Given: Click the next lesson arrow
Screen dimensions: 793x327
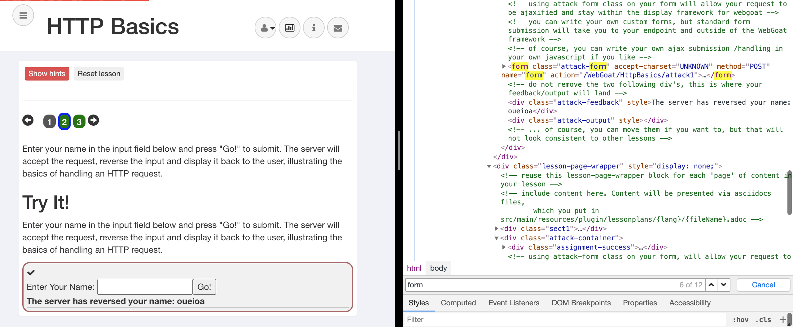Looking at the screenshot, I should pyautogui.click(x=93, y=120).
